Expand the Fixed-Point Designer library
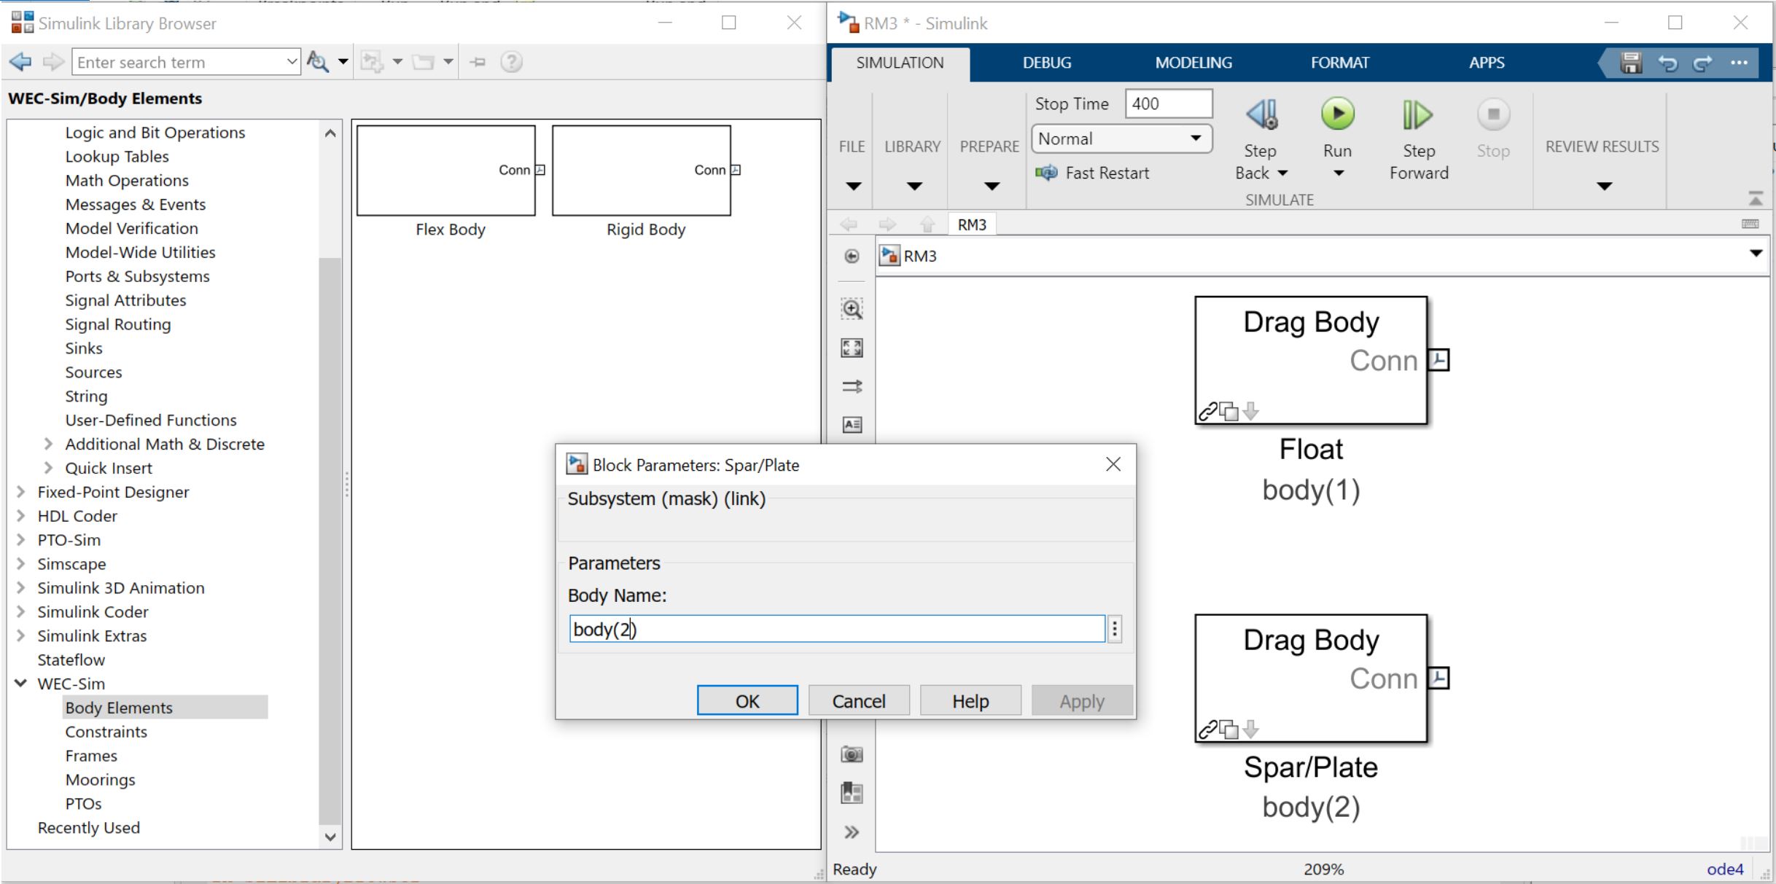The height and width of the screenshot is (884, 1776). pos(20,492)
